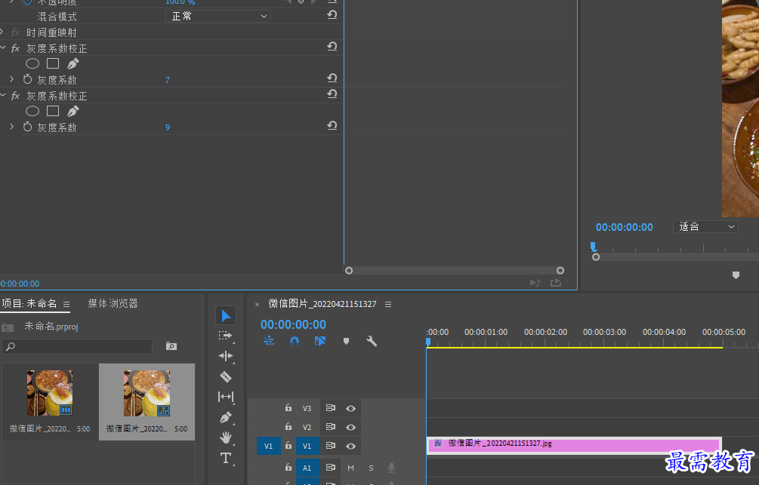Reset gamma value 9 parameter
The image size is (759, 485).
click(x=332, y=126)
